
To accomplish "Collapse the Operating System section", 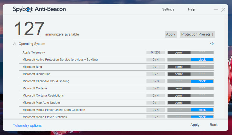I will [15, 44].
